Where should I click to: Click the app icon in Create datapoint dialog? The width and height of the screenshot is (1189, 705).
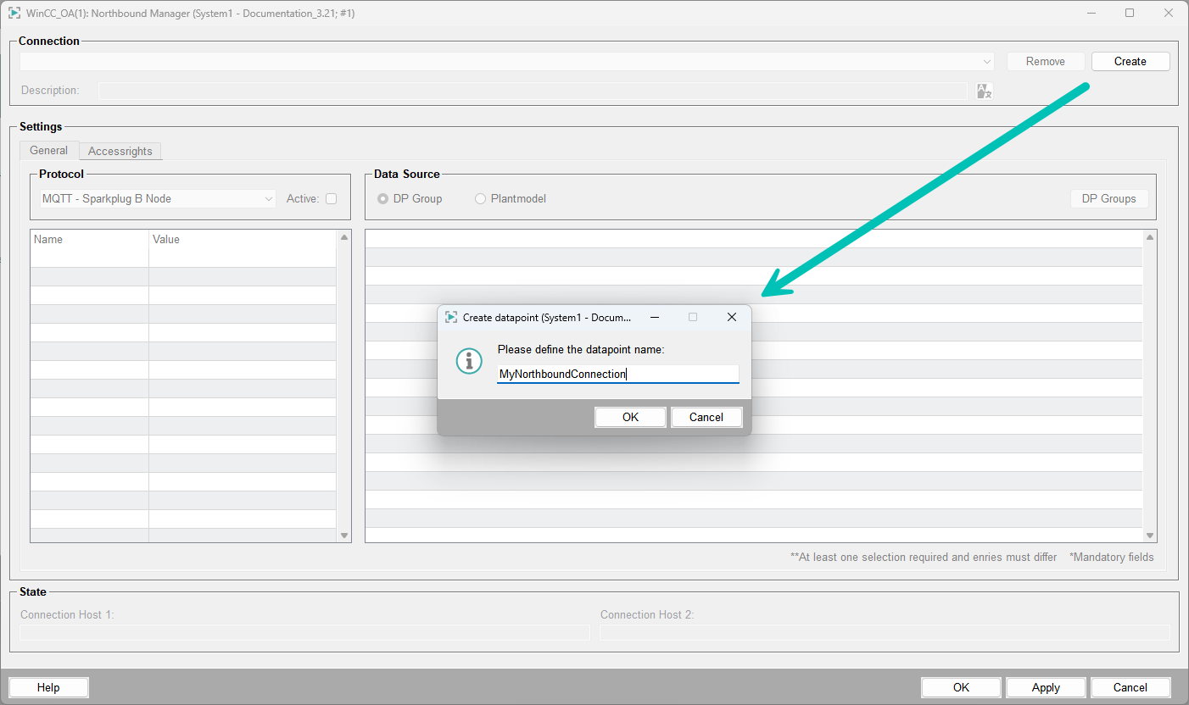click(451, 317)
